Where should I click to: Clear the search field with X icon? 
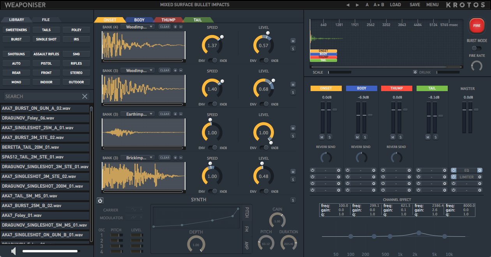pyautogui.click(x=85, y=97)
